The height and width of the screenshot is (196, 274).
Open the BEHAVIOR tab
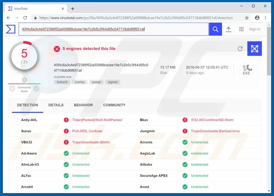(x=83, y=105)
